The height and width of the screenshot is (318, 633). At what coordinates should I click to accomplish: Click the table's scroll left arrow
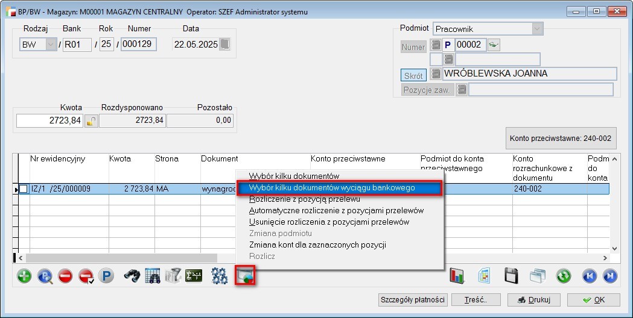tap(21, 258)
